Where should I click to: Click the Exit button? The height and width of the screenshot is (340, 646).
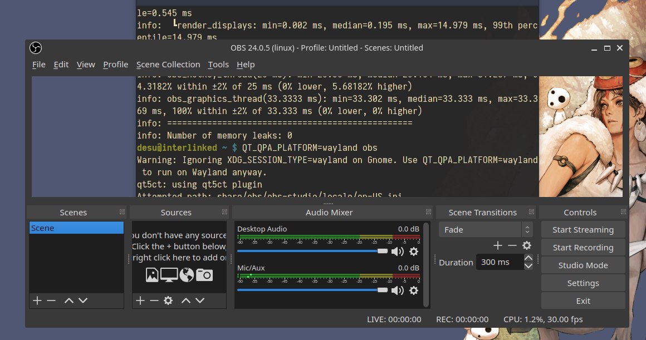pyautogui.click(x=583, y=301)
